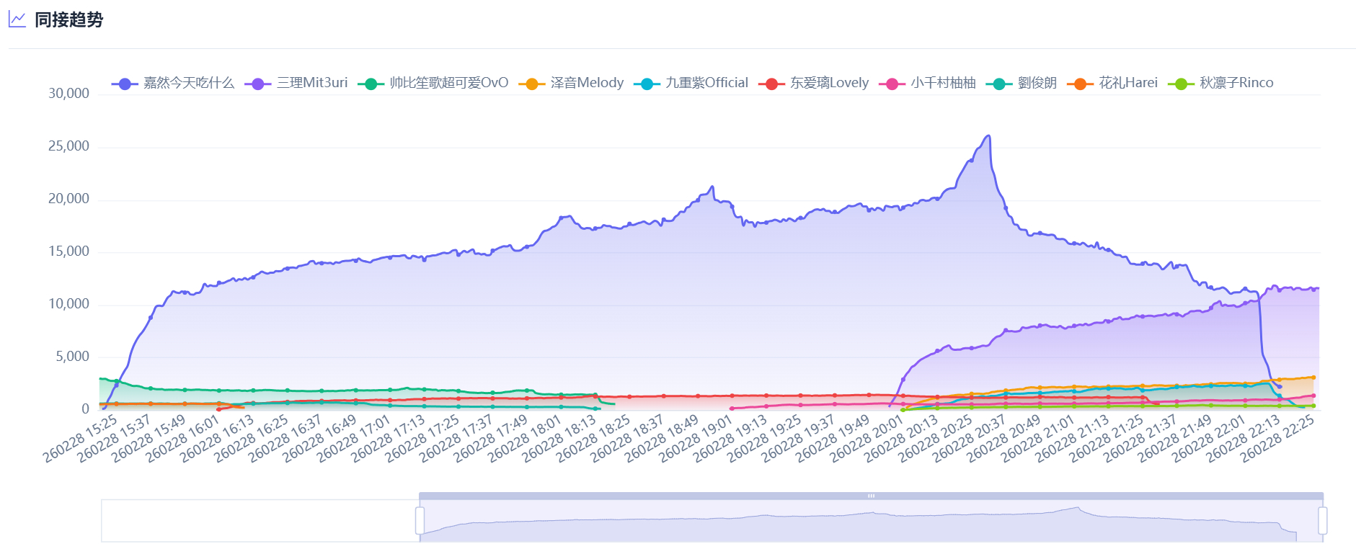Click the 260228 15:25 x-axis label
Screen dimensions: 1356x549
[81, 439]
